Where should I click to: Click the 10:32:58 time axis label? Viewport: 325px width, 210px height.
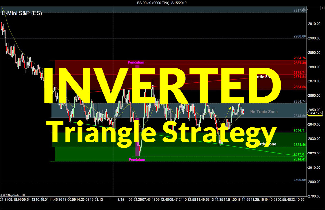click(x=189, y=200)
